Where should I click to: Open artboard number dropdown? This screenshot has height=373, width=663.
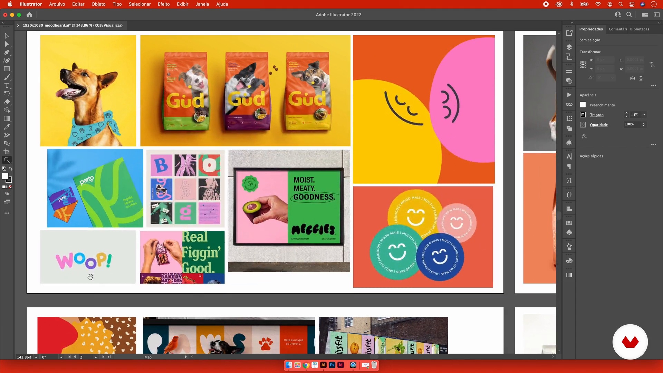96,357
